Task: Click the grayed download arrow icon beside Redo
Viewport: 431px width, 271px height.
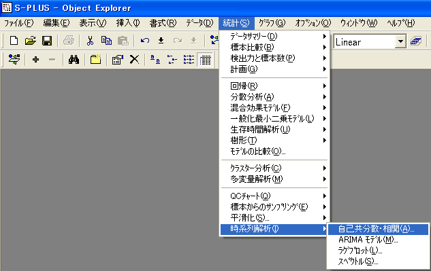Action: 194,41
